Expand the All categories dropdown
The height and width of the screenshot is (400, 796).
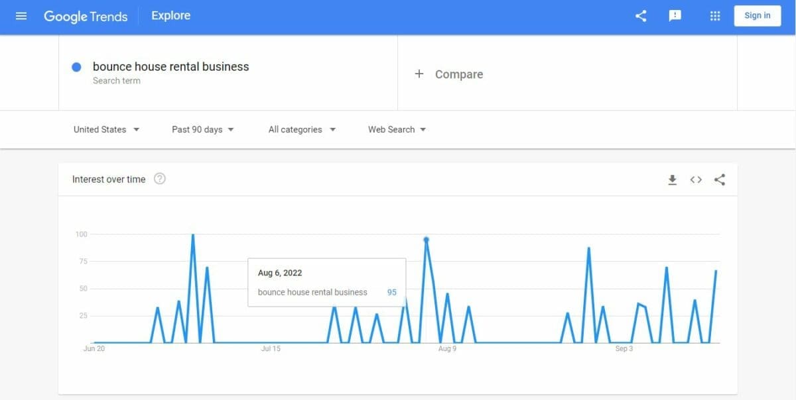(x=300, y=129)
